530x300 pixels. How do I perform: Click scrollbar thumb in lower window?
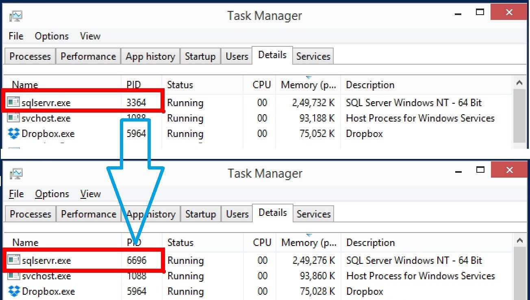tap(519, 273)
